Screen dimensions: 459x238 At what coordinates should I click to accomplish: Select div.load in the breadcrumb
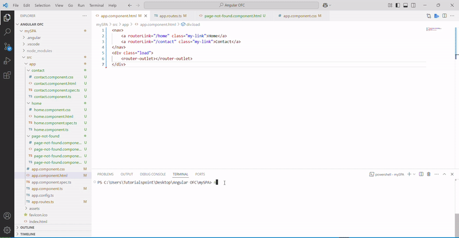(190, 25)
